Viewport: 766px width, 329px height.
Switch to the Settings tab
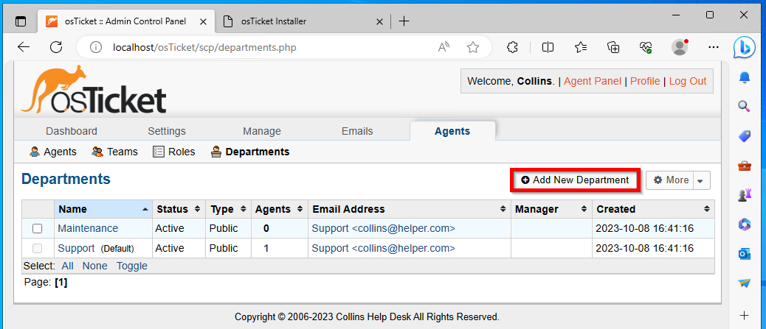pyautogui.click(x=167, y=131)
